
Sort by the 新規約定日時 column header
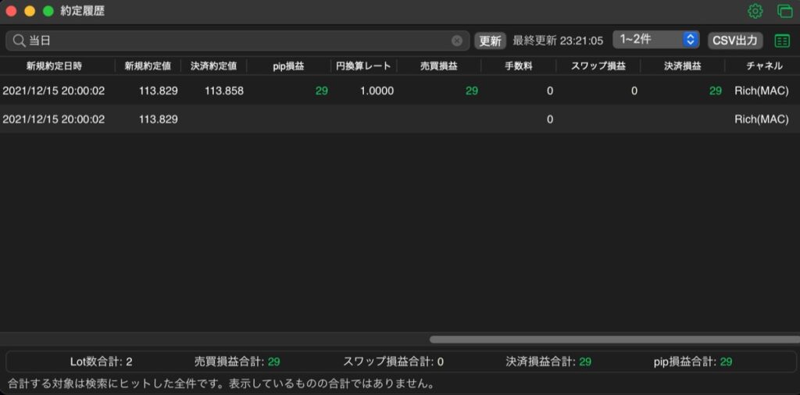coord(54,66)
